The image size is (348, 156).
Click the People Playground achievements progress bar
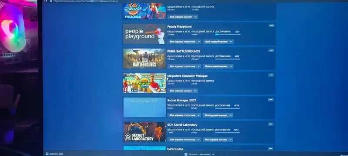[228, 35]
